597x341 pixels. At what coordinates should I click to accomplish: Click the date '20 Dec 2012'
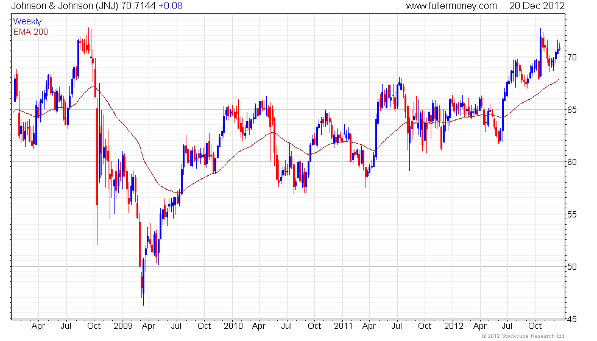tap(537, 5)
